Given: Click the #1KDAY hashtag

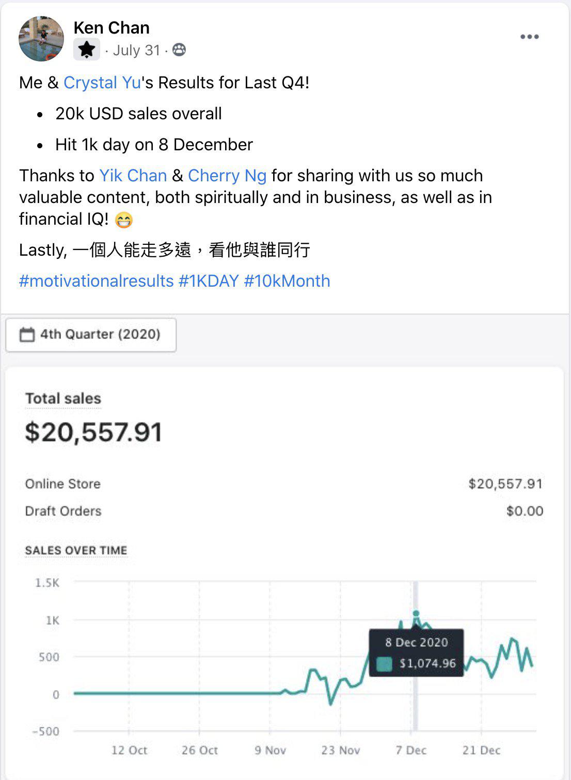Looking at the screenshot, I should [x=209, y=281].
